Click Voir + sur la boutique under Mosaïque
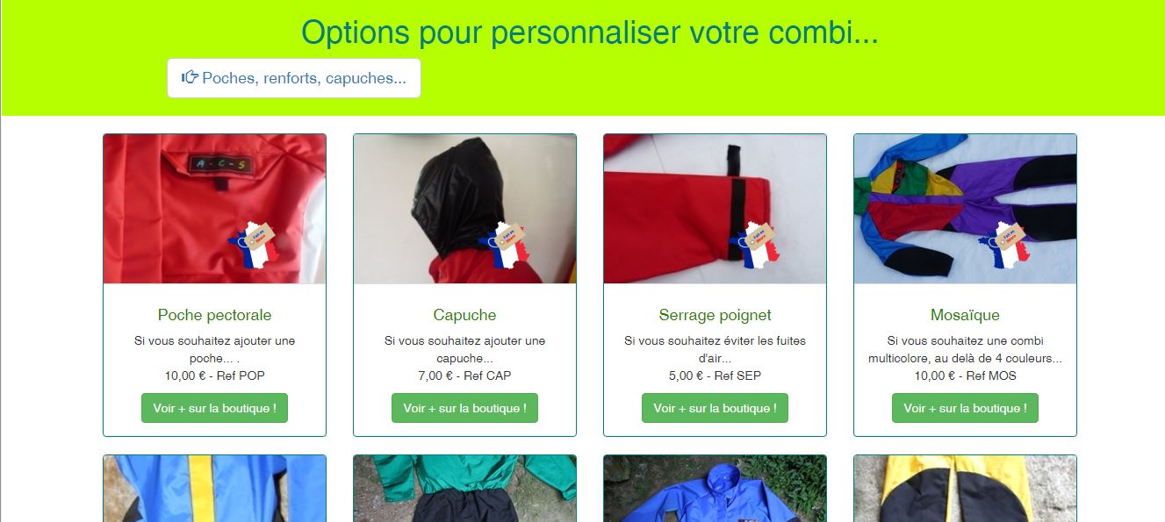 tap(965, 408)
